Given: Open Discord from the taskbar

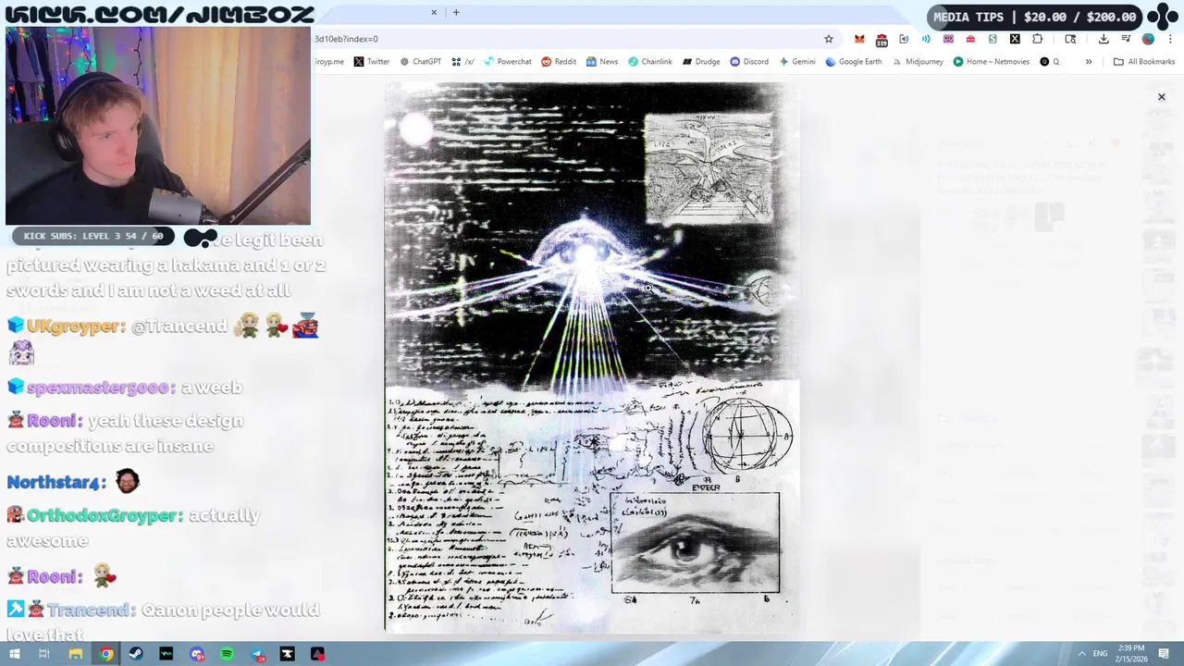Looking at the screenshot, I should pyautogui.click(x=197, y=654).
